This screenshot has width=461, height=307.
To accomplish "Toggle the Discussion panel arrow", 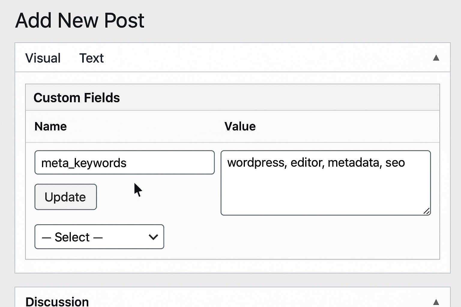I will tap(436, 302).
